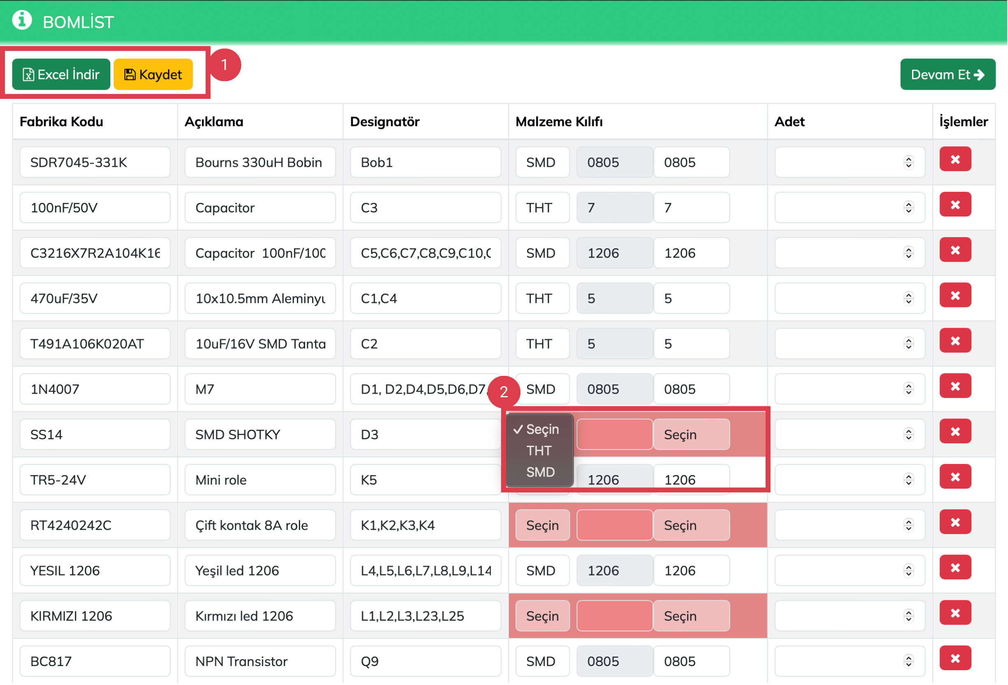
Task: Click the Açıklama field showing Mini role
Action: 260,480
